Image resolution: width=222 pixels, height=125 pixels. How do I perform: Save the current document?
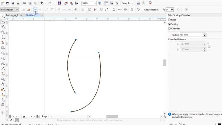click(x=13, y=3)
